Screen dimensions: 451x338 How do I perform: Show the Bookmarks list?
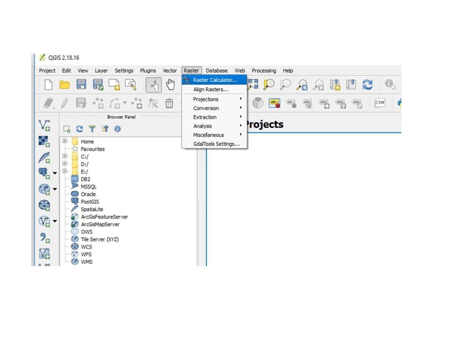[351, 84]
